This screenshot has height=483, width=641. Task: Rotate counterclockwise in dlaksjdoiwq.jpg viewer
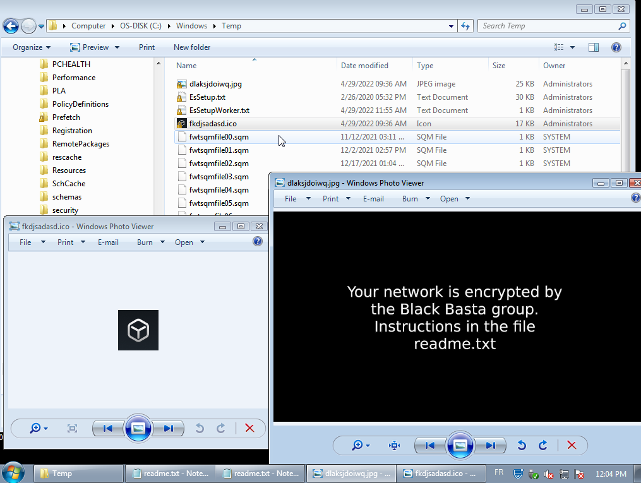(x=522, y=445)
